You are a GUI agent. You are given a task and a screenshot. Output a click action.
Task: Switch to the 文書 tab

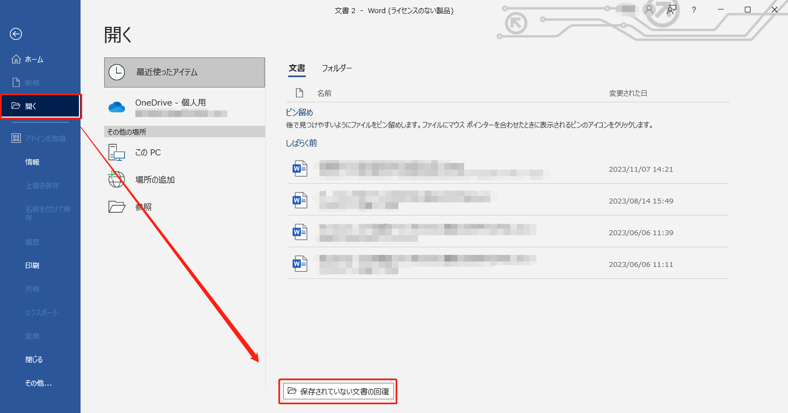coord(297,68)
